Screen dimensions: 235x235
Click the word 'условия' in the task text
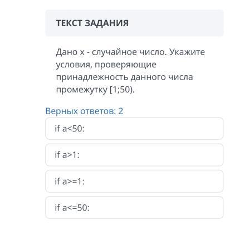pyautogui.click(x=74, y=65)
